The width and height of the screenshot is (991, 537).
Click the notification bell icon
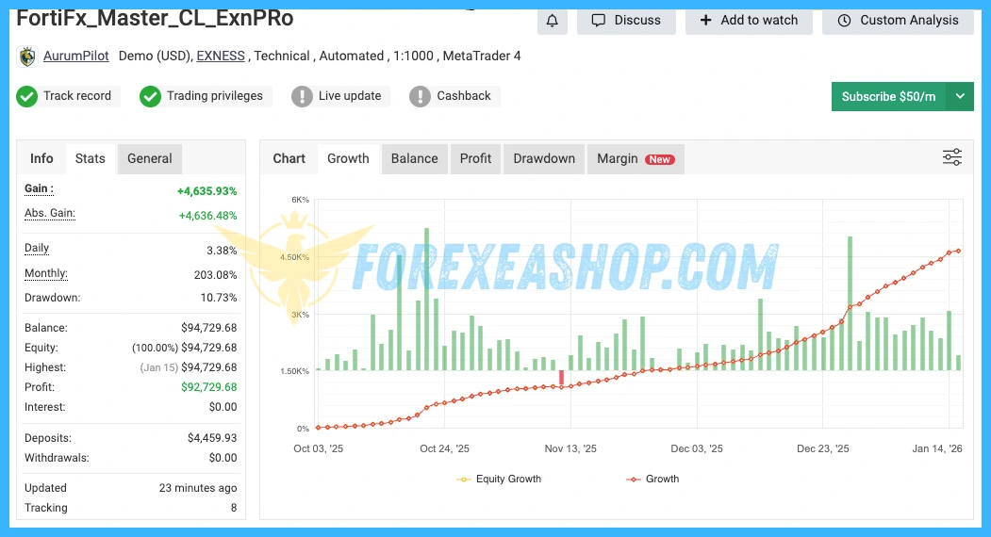[552, 20]
